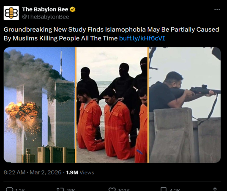The width and height of the screenshot is (227, 191).
Task: Click the repost arrows icon
Action: [60, 189]
